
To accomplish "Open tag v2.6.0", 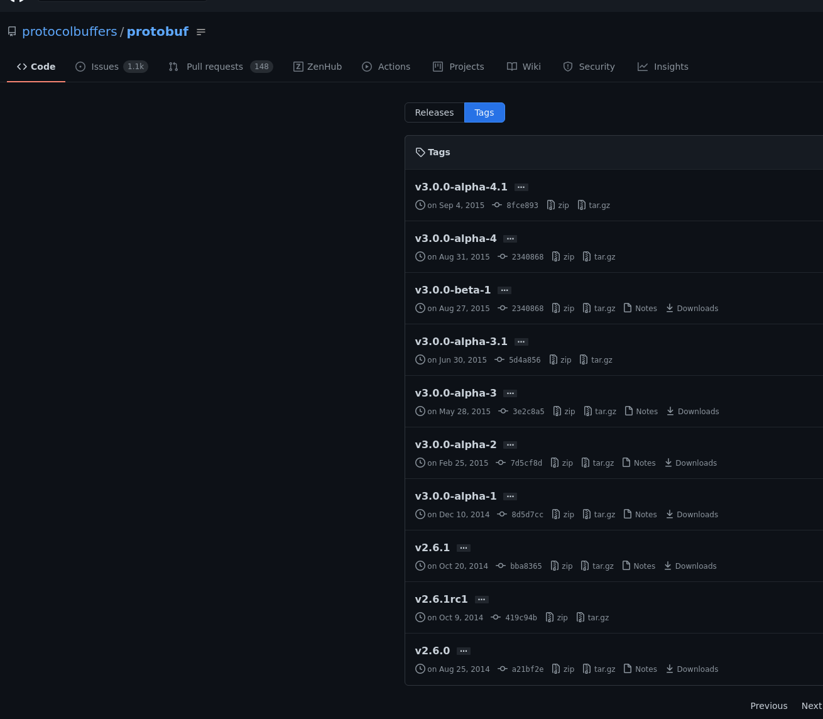I will click(x=432, y=650).
